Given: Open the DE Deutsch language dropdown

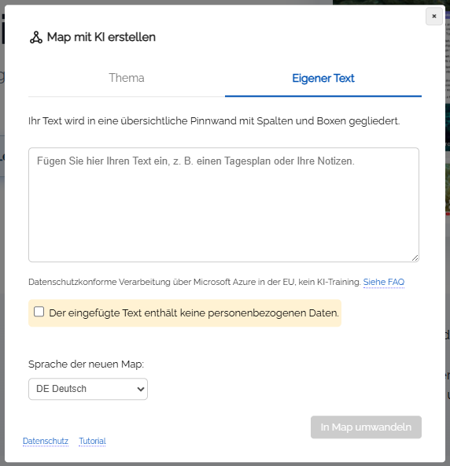Looking at the screenshot, I should pos(88,389).
